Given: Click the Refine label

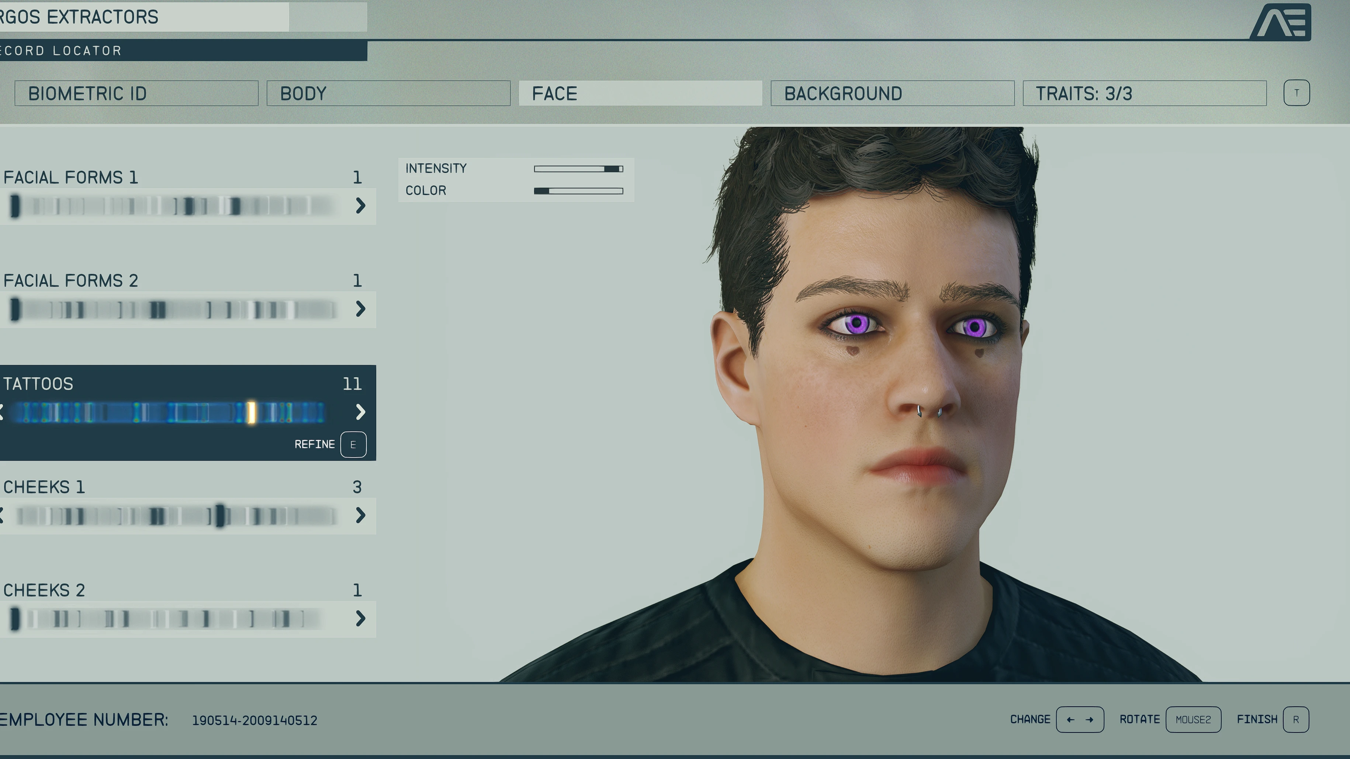Looking at the screenshot, I should (314, 444).
